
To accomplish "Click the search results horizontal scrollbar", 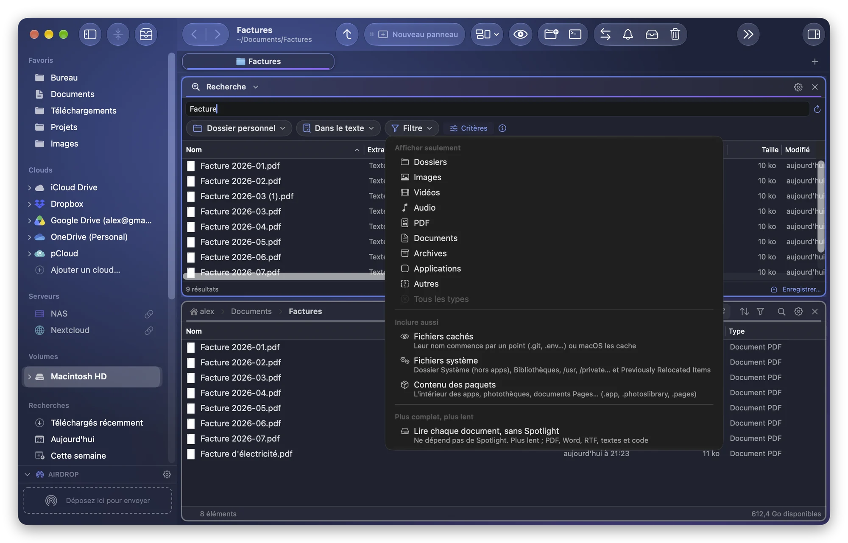I will 283,276.
